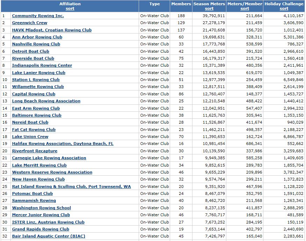306x241 pixels.
Task: Go to Potomac Boat Club
Action: [x=32, y=193]
